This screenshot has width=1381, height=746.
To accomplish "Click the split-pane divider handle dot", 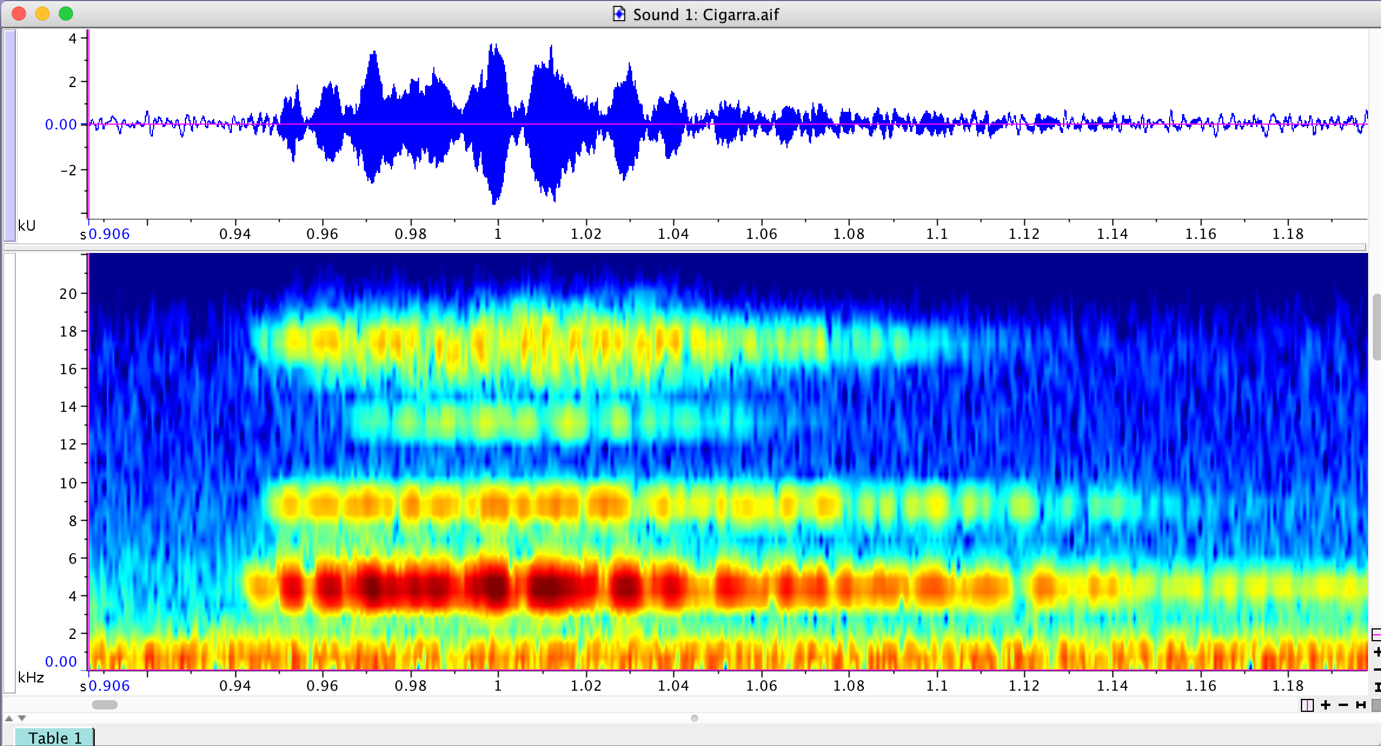I will 695,718.
